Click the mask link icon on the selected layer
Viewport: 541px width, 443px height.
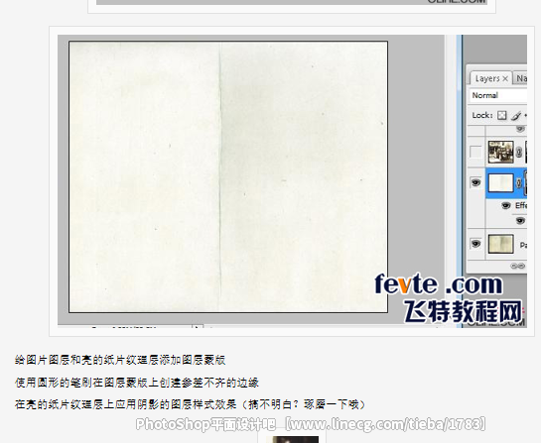(x=519, y=182)
